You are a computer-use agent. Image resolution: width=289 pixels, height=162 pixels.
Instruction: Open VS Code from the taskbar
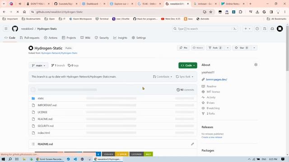tap(75, 159)
